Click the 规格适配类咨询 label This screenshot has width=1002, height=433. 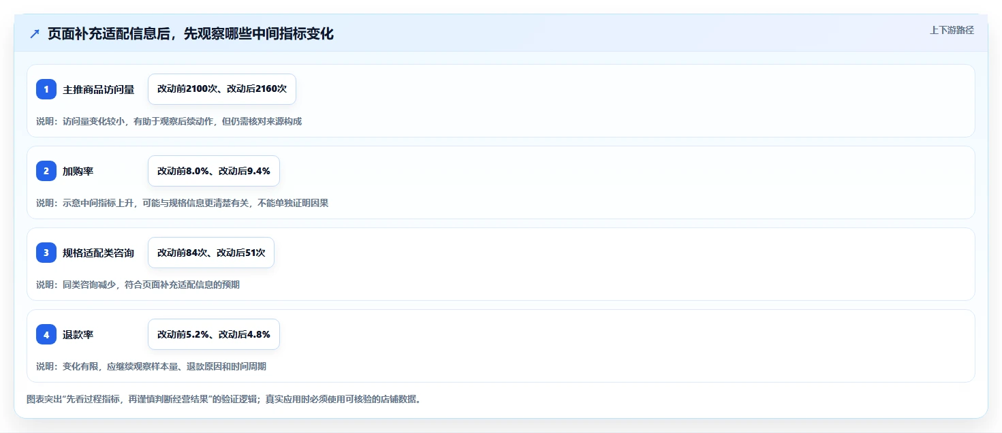pos(99,253)
